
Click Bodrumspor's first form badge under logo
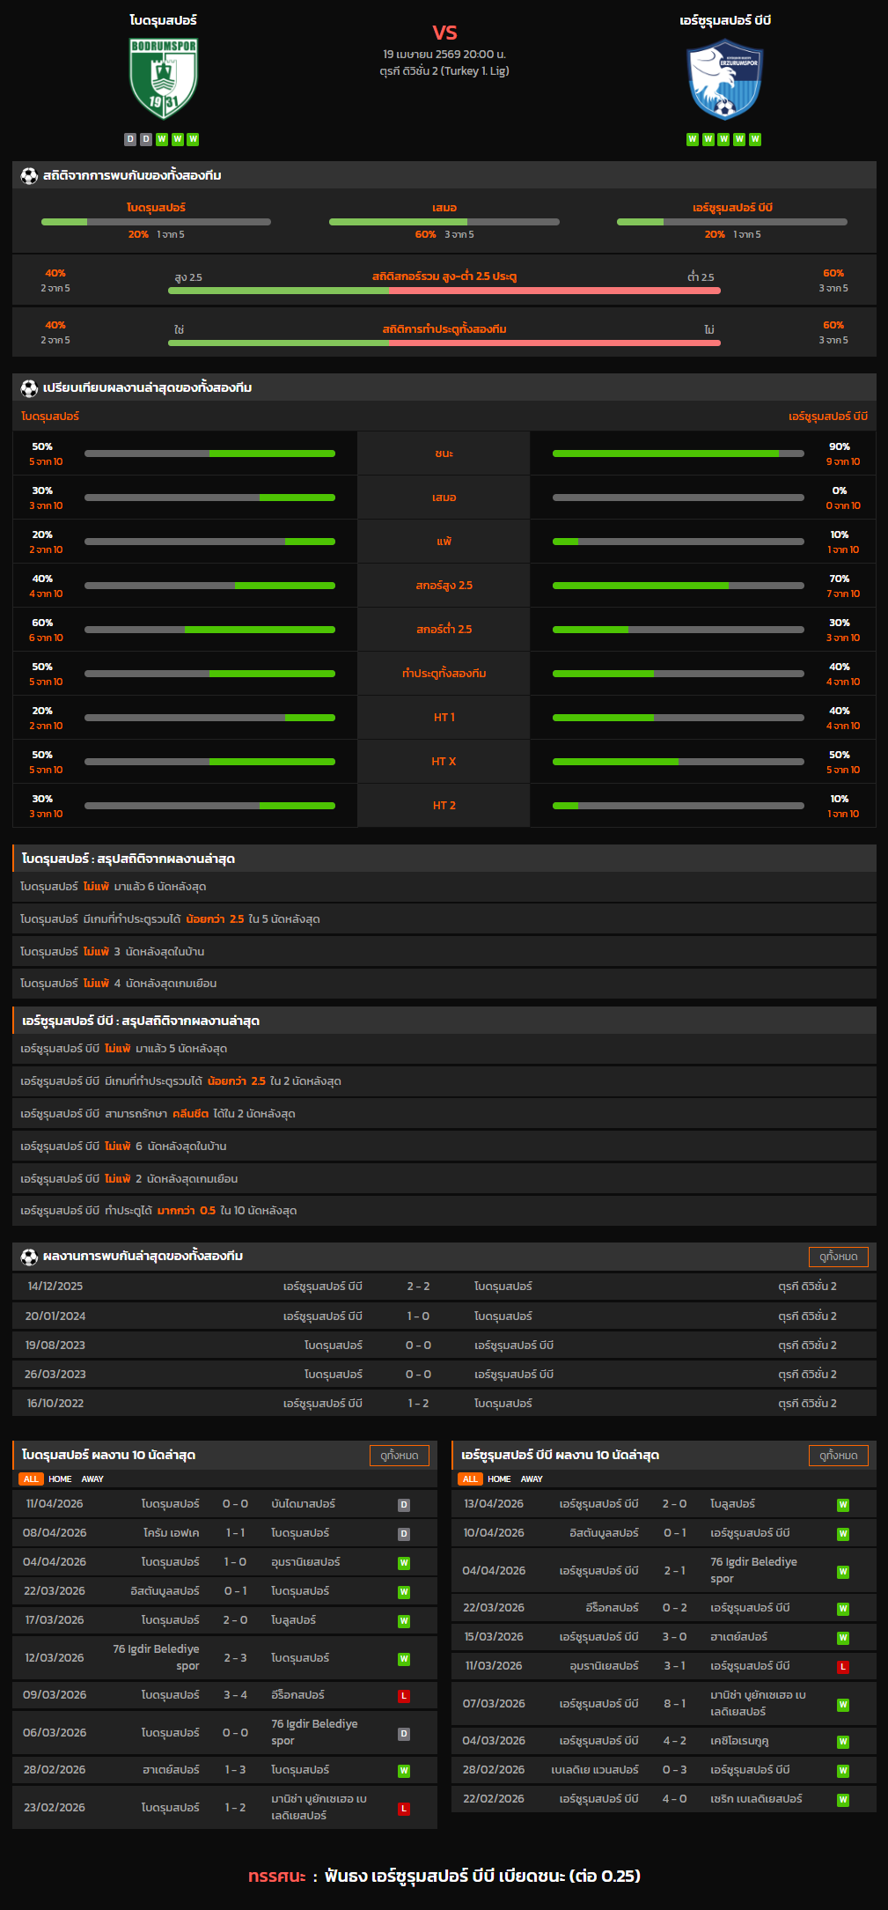[130, 139]
